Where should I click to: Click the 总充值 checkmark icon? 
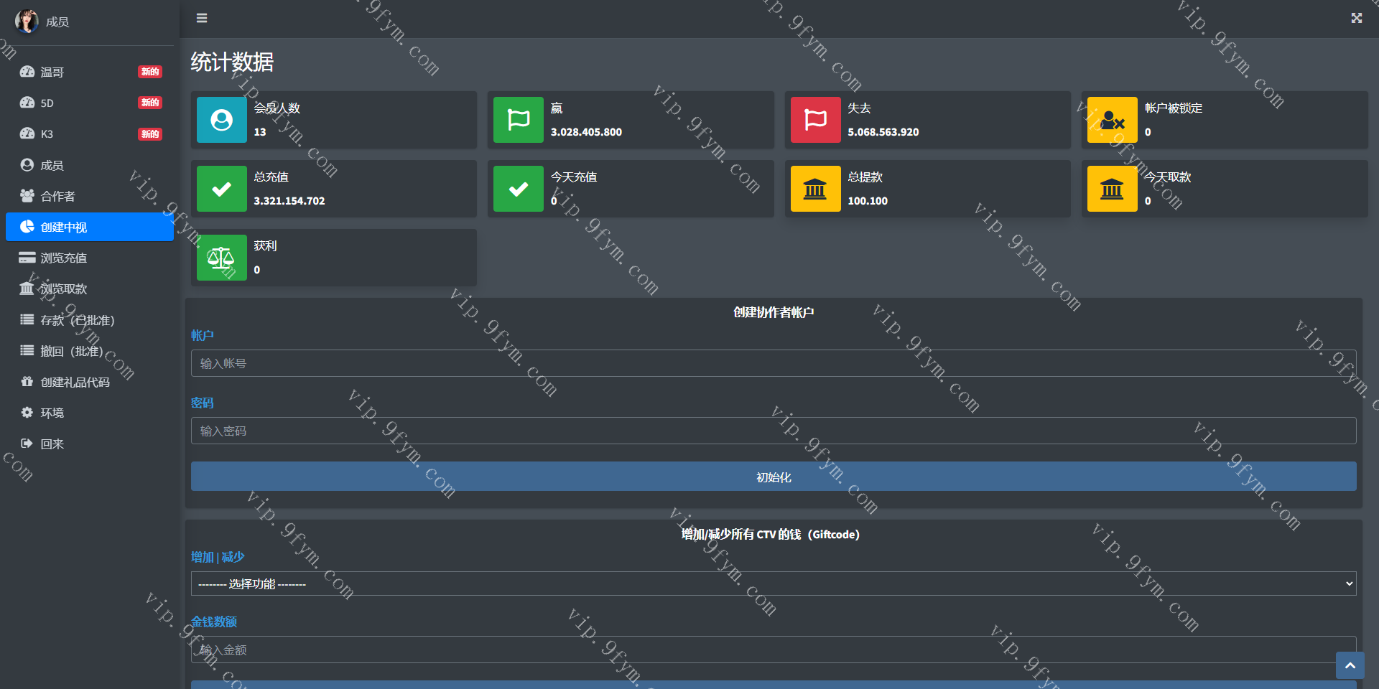[221, 189]
